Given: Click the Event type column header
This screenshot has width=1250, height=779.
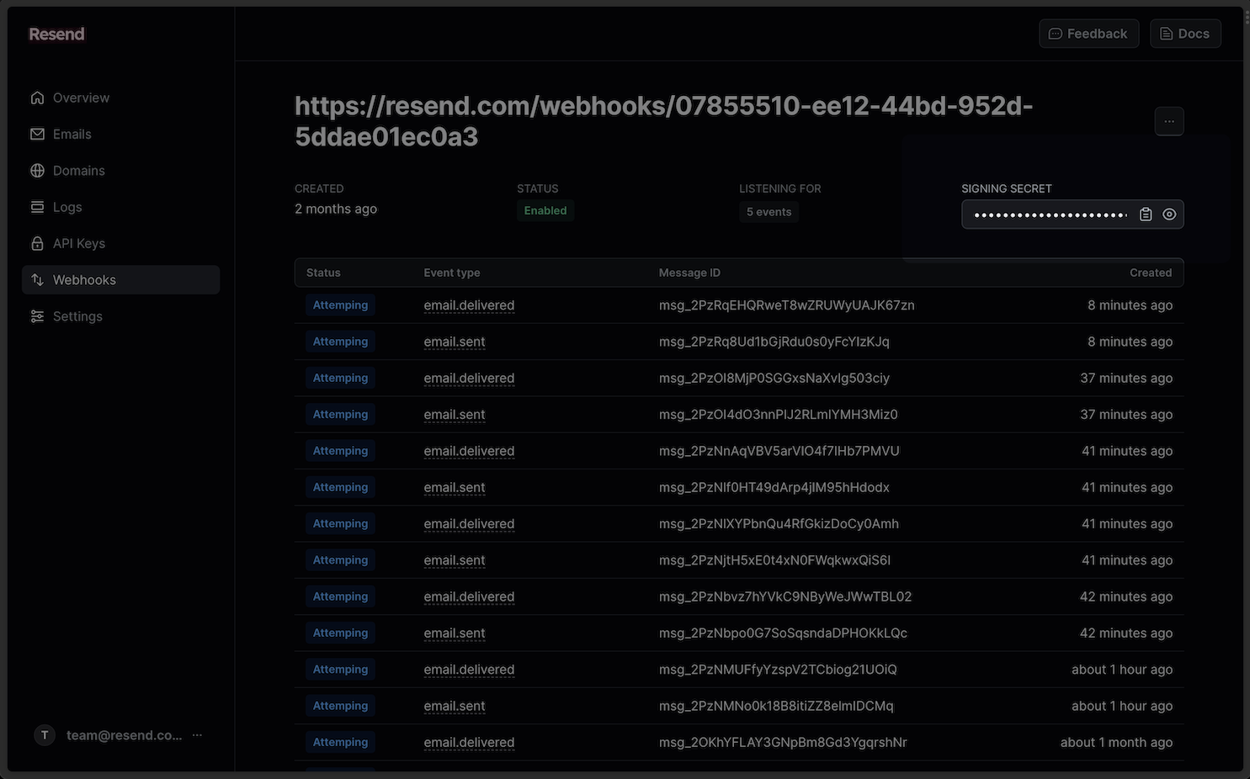Looking at the screenshot, I should (452, 273).
